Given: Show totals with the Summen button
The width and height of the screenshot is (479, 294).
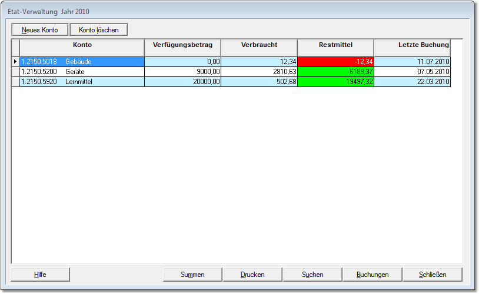Looking at the screenshot, I should tap(192, 274).
